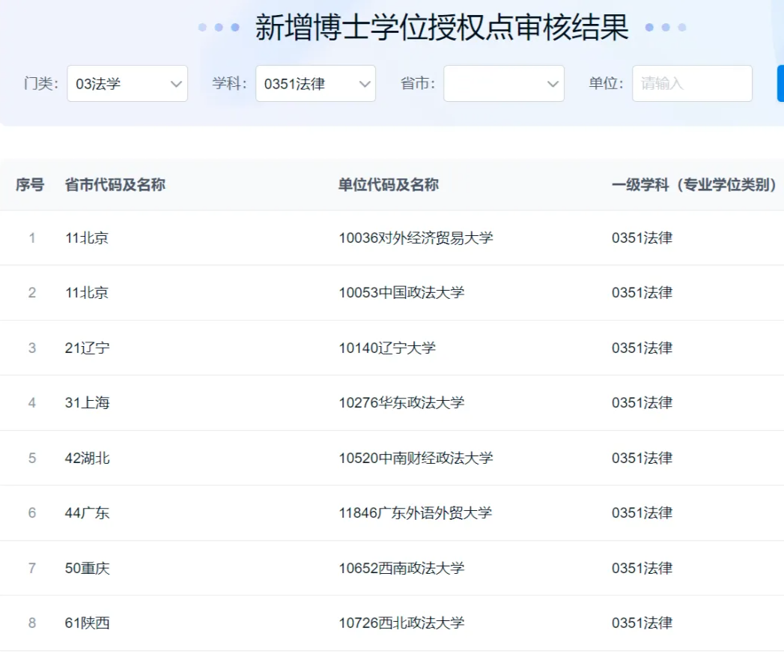
Task: Click serial number 5 in the table
Action: 32,458
